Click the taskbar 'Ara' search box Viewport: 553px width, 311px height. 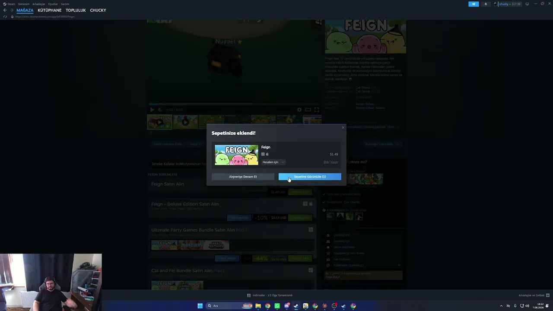click(x=229, y=306)
